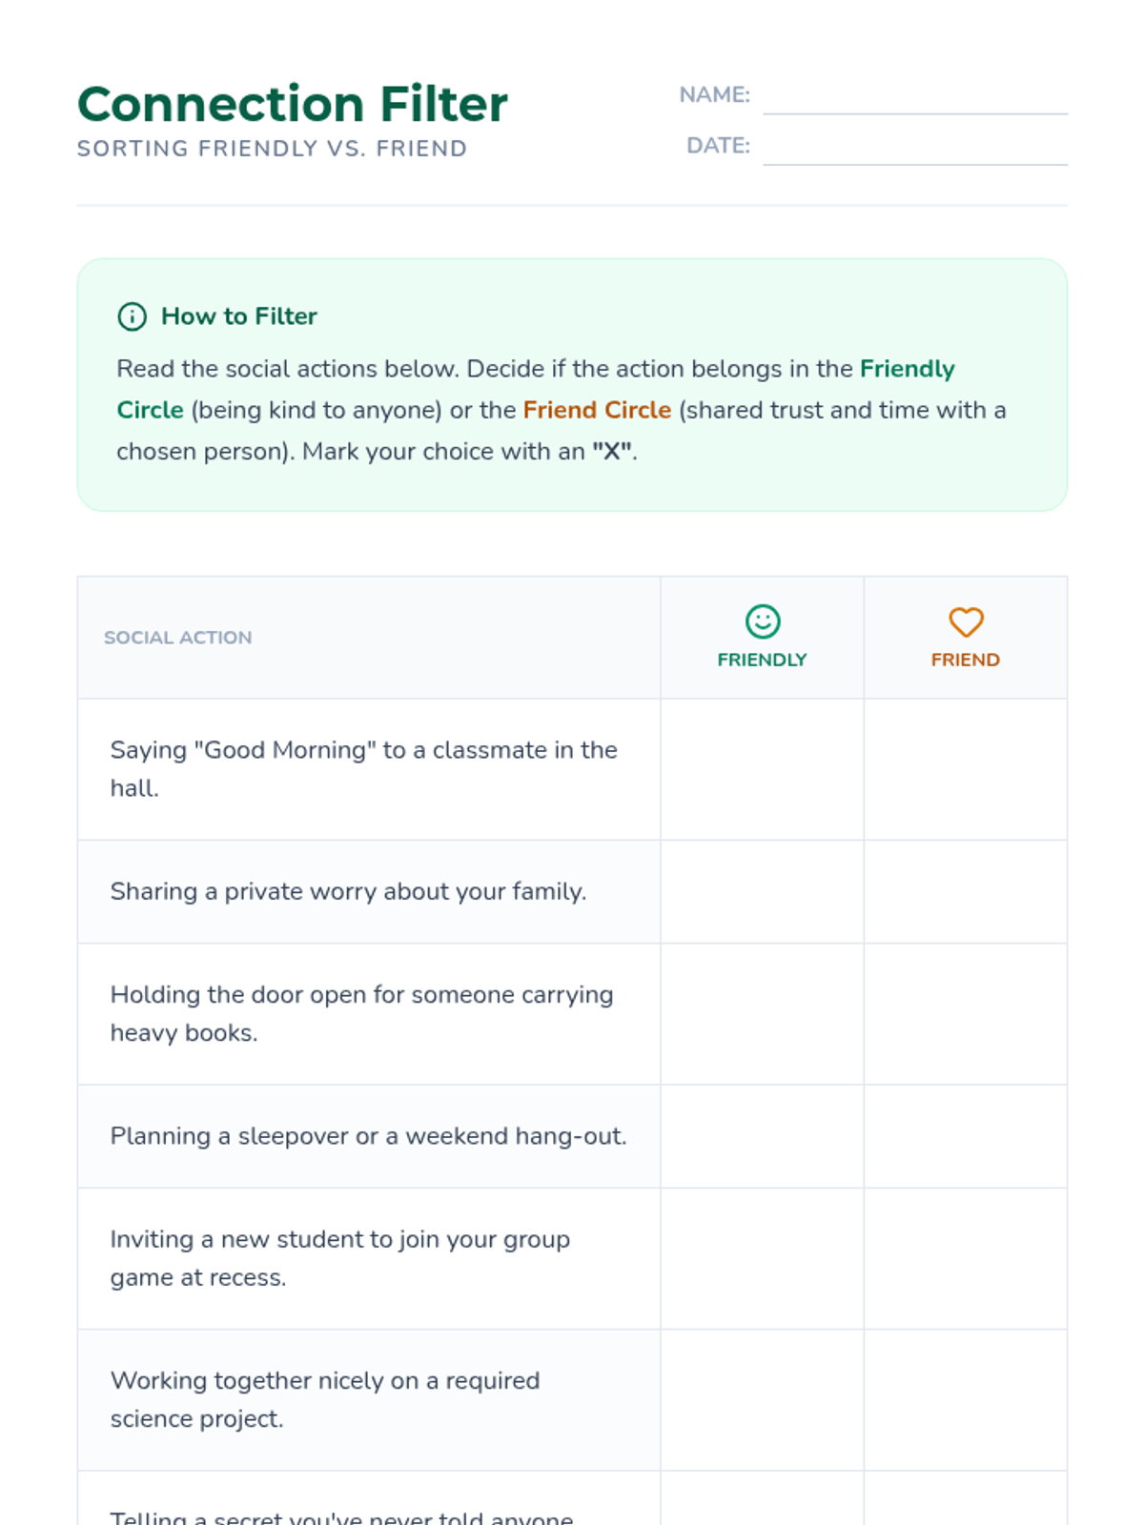Image resolution: width=1144 pixels, height=1525 pixels.
Task: Click in the Date field line
Action: [x=914, y=148]
